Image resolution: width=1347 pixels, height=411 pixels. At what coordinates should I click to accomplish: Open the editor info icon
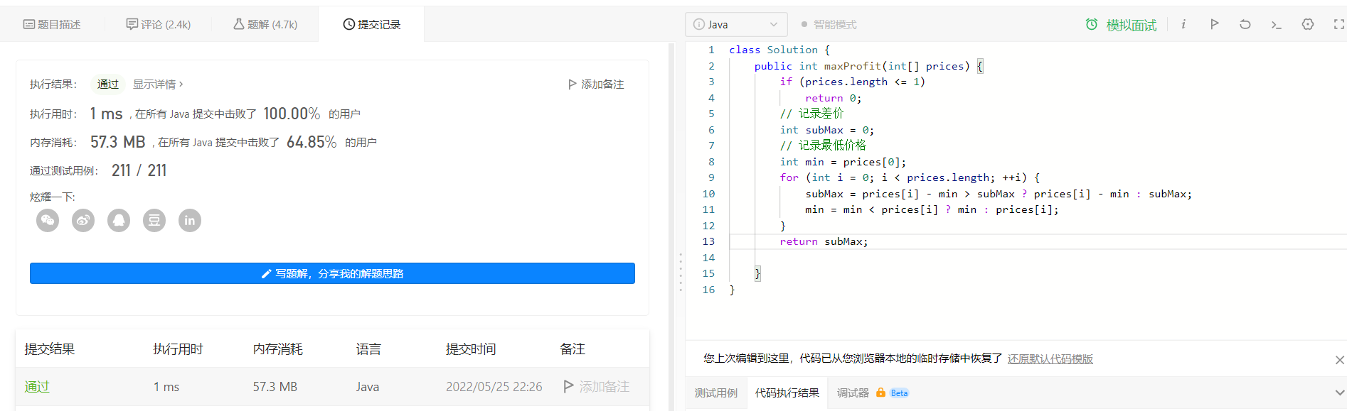[x=1183, y=24]
